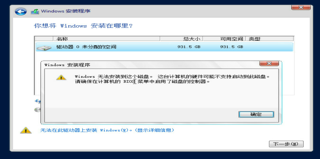Click the 类型 column header
The width and height of the screenshot is (320, 159).
pos(270,39)
